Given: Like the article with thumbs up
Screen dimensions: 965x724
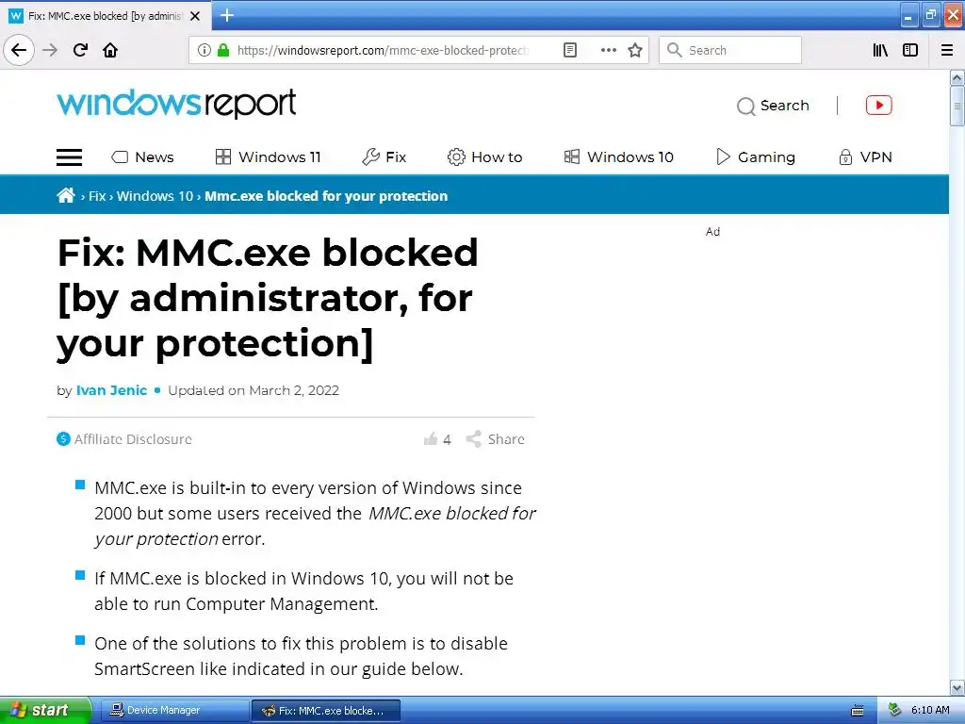Looking at the screenshot, I should point(437,439).
